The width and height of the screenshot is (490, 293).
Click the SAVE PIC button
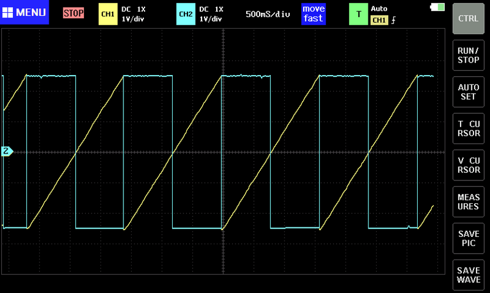click(x=468, y=239)
